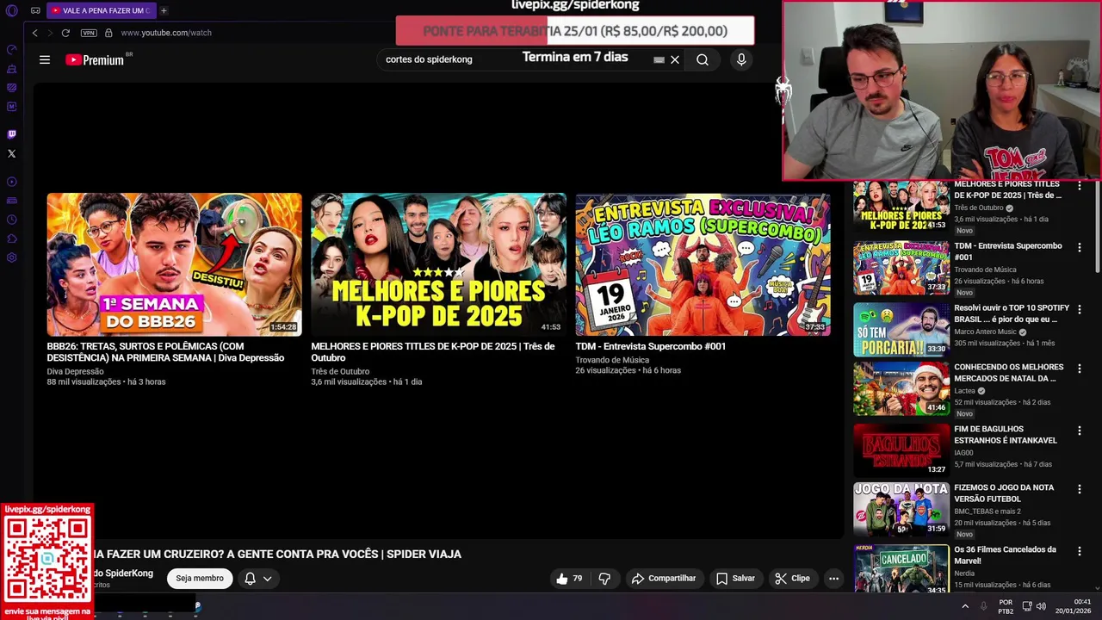
Task: Open X (Twitter) panel in sidebar
Action: coord(11,153)
